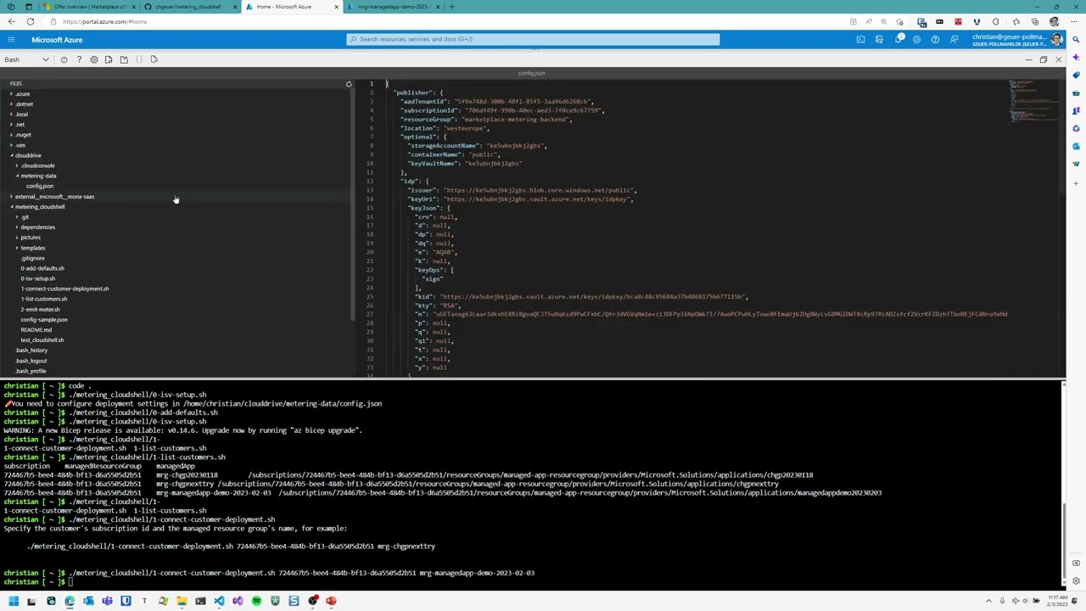
Task: Open Azure support and help icon
Action: point(935,40)
